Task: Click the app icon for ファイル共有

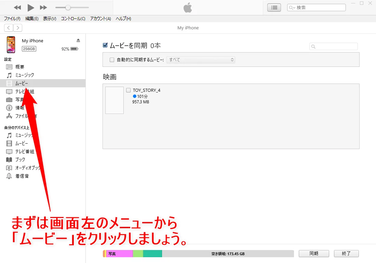Action: (x=9, y=116)
